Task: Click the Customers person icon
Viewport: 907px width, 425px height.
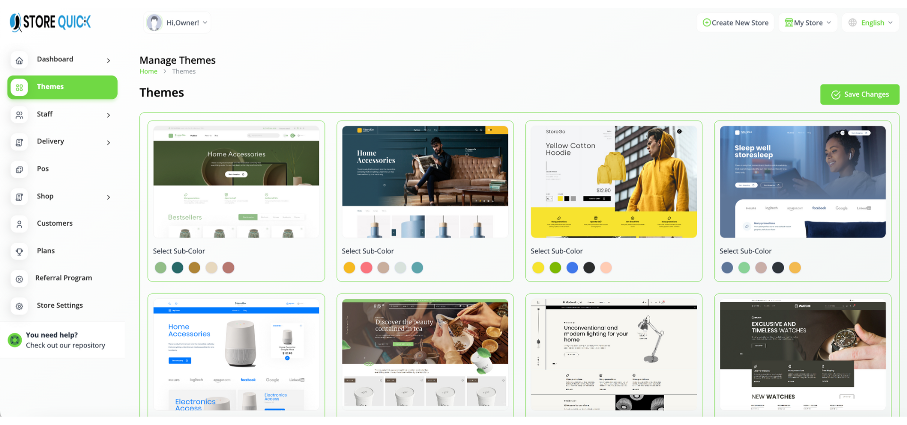Action: coord(19,224)
